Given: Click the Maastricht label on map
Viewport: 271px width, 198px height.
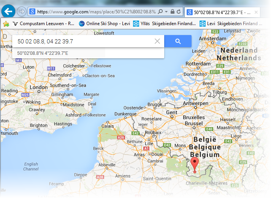Looking at the screenshot, I should coord(228,128).
